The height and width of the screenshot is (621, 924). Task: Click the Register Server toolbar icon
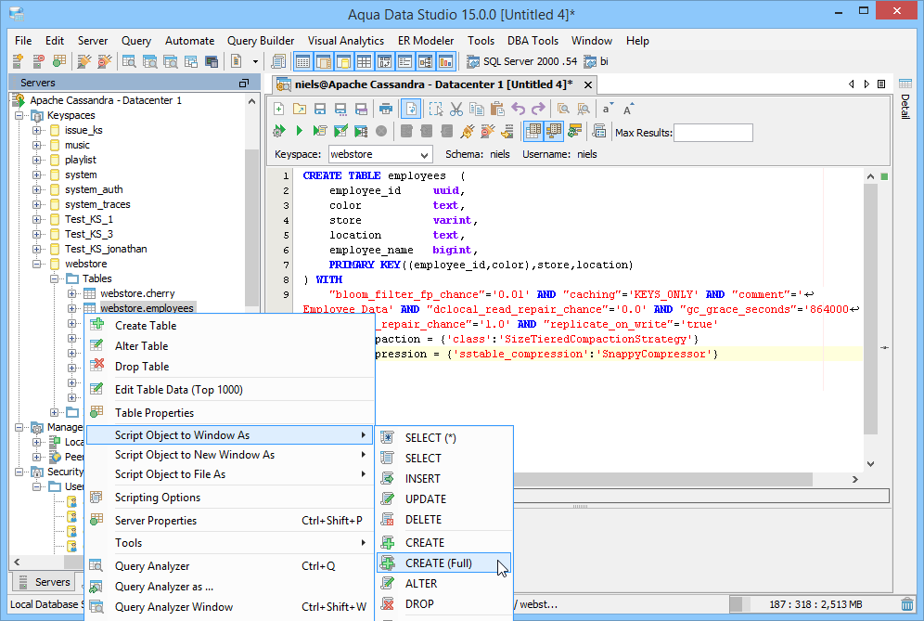point(18,61)
